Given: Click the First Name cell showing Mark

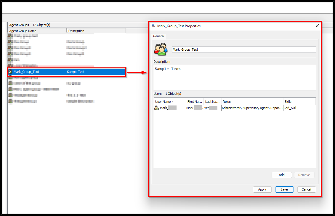Looking at the screenshot, I should (x=195, y=108).
